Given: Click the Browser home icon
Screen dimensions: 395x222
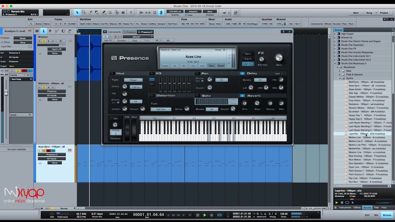Looking at the screenshot, I should click(x=336, y=208).
